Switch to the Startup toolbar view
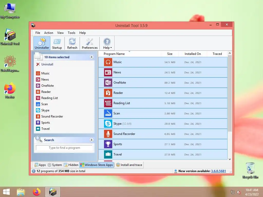The image size is (263, 197). (57, 43)
